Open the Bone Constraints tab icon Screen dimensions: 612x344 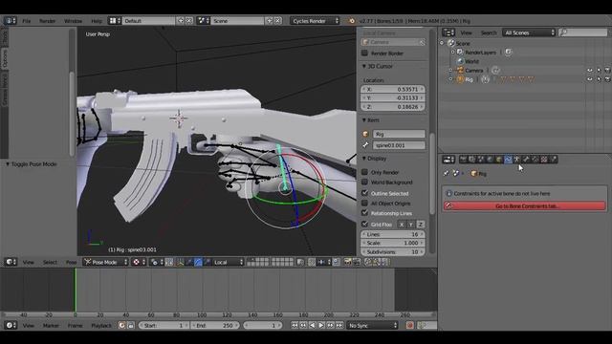coord(535,160)
